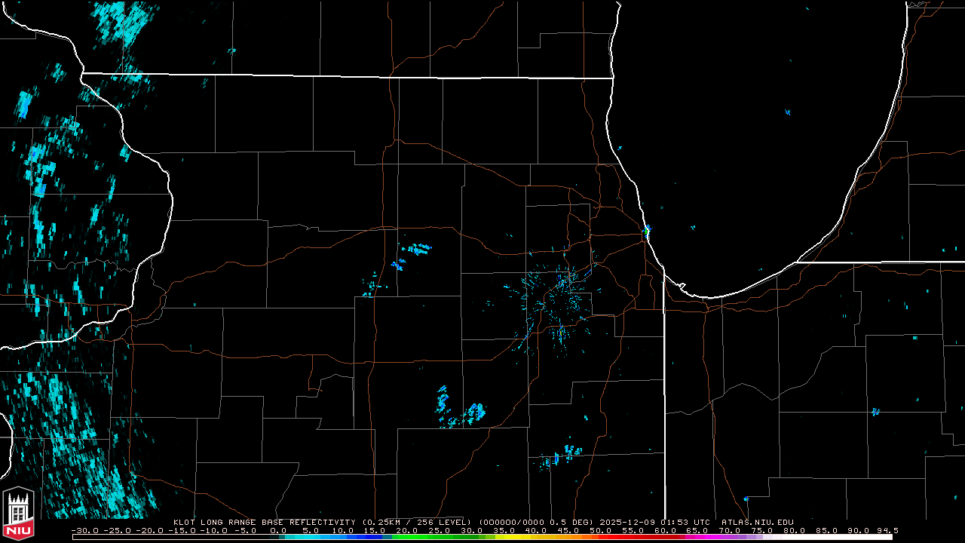Viewport: 965px width, 543px height.
Task: Click the 94.5 label on reflectivity scale
Action: pos(887,531)
